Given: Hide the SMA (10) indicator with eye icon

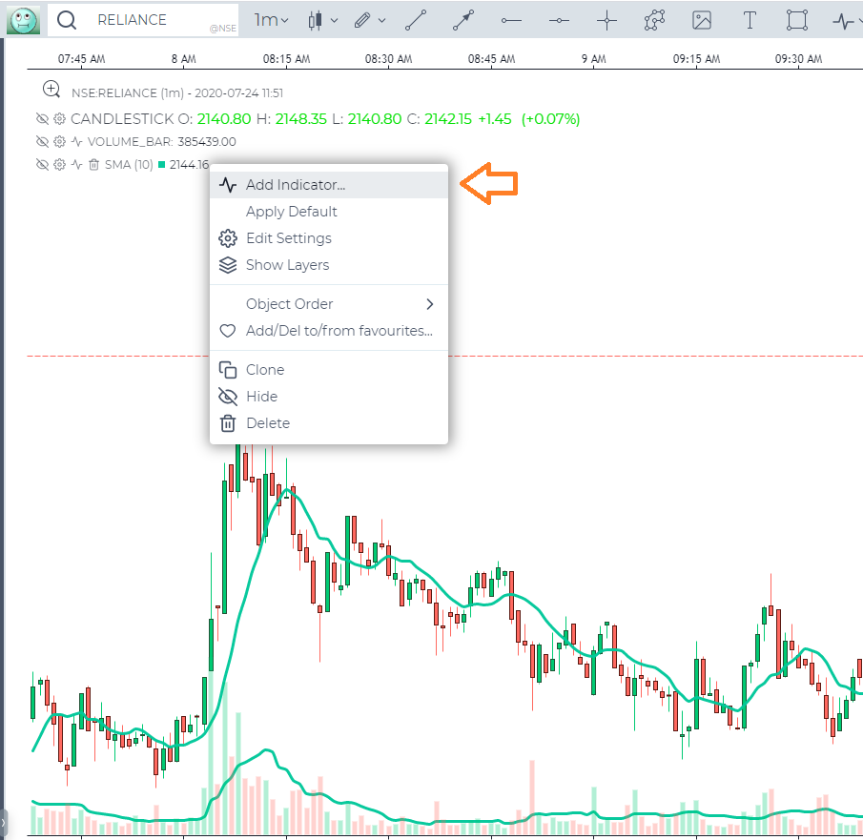Looking at the screenshot, I should (42, 165).
